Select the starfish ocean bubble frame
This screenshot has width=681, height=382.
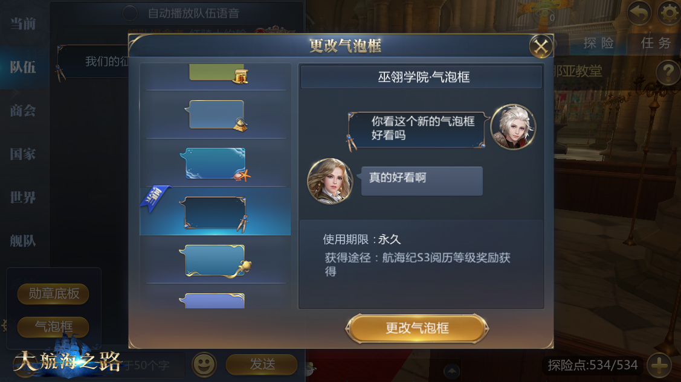pyautogui.click(x=215, y=164)
